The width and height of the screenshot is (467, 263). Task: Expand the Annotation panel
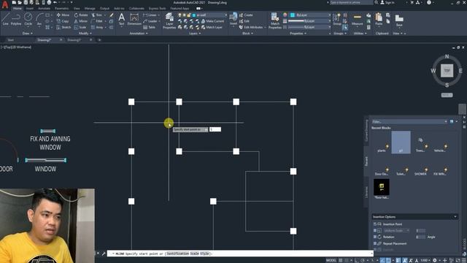139,34
